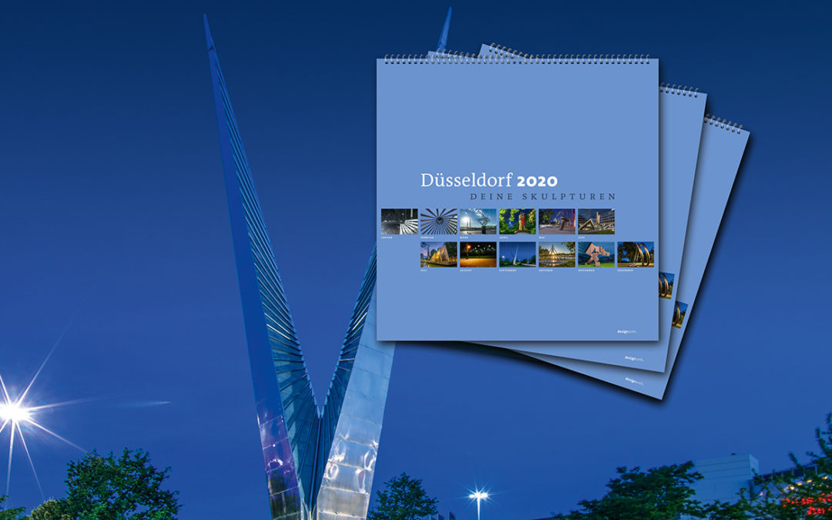Viewport: 832px width, 520px height.
Task: Choose the Juni thumbnail image
Action: point(595,221)
